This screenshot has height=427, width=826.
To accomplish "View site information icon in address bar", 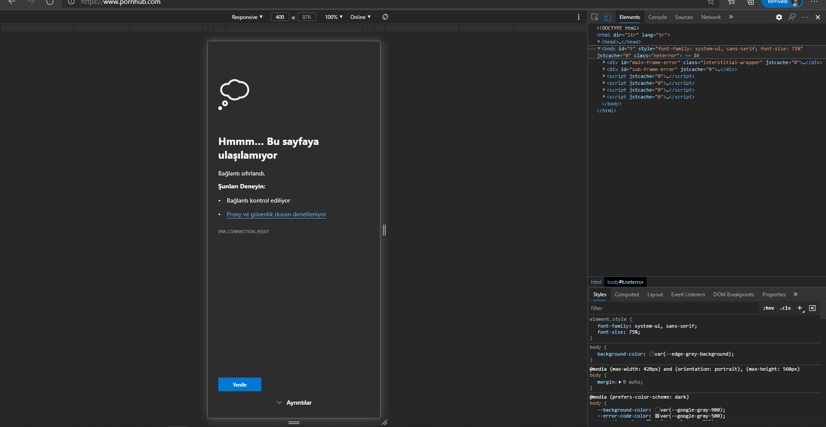I will [x=71, y=2].
